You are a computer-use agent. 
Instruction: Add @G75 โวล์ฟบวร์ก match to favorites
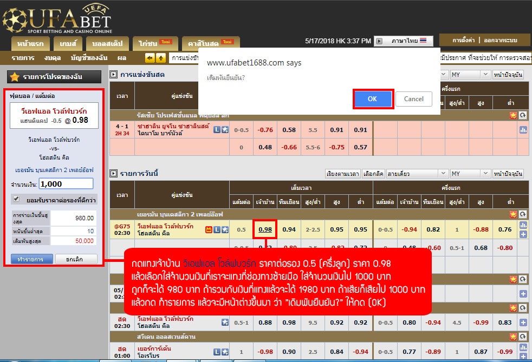(x=225, y=229)
